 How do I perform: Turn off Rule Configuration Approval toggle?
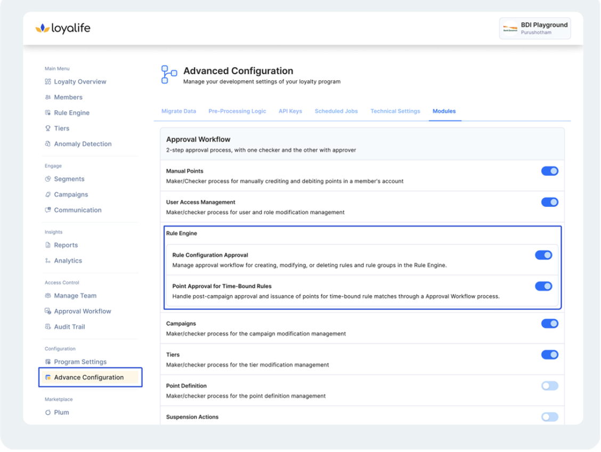[543, 255]
